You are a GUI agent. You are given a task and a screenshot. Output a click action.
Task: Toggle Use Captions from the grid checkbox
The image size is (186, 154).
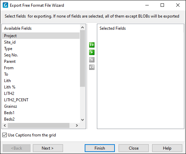(x=5, y=135)
